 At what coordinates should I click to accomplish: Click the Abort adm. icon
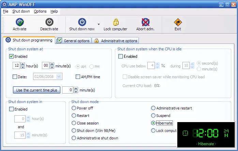[x=146, y=22]
